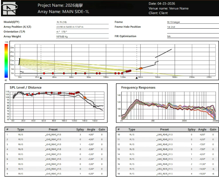
Task: Click the black triangle marker near 20m
Action: coord(41,78)
